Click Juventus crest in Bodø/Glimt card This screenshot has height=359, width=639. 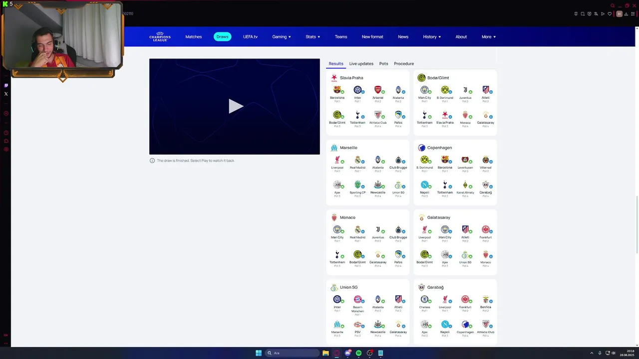tap(465, 90)
